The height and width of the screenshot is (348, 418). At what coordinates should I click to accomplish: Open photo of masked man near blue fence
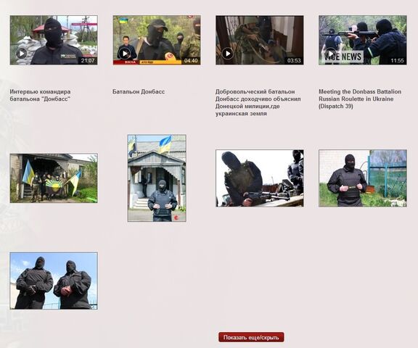[363, 178]
